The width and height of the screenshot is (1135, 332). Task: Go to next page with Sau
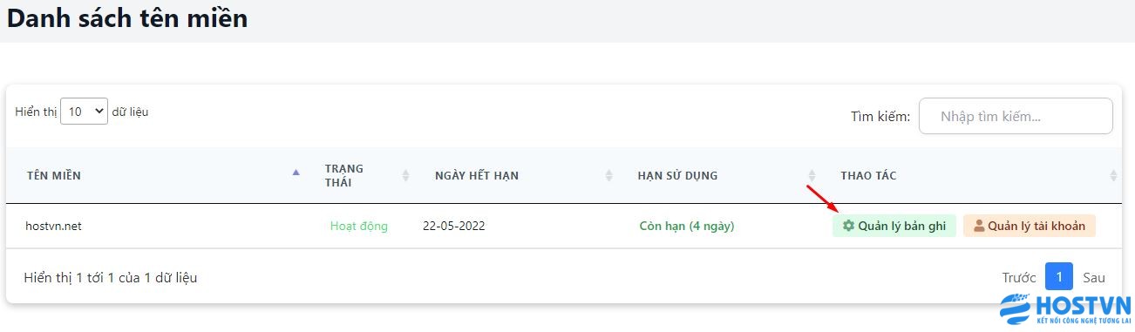[x=1094, y=278]
